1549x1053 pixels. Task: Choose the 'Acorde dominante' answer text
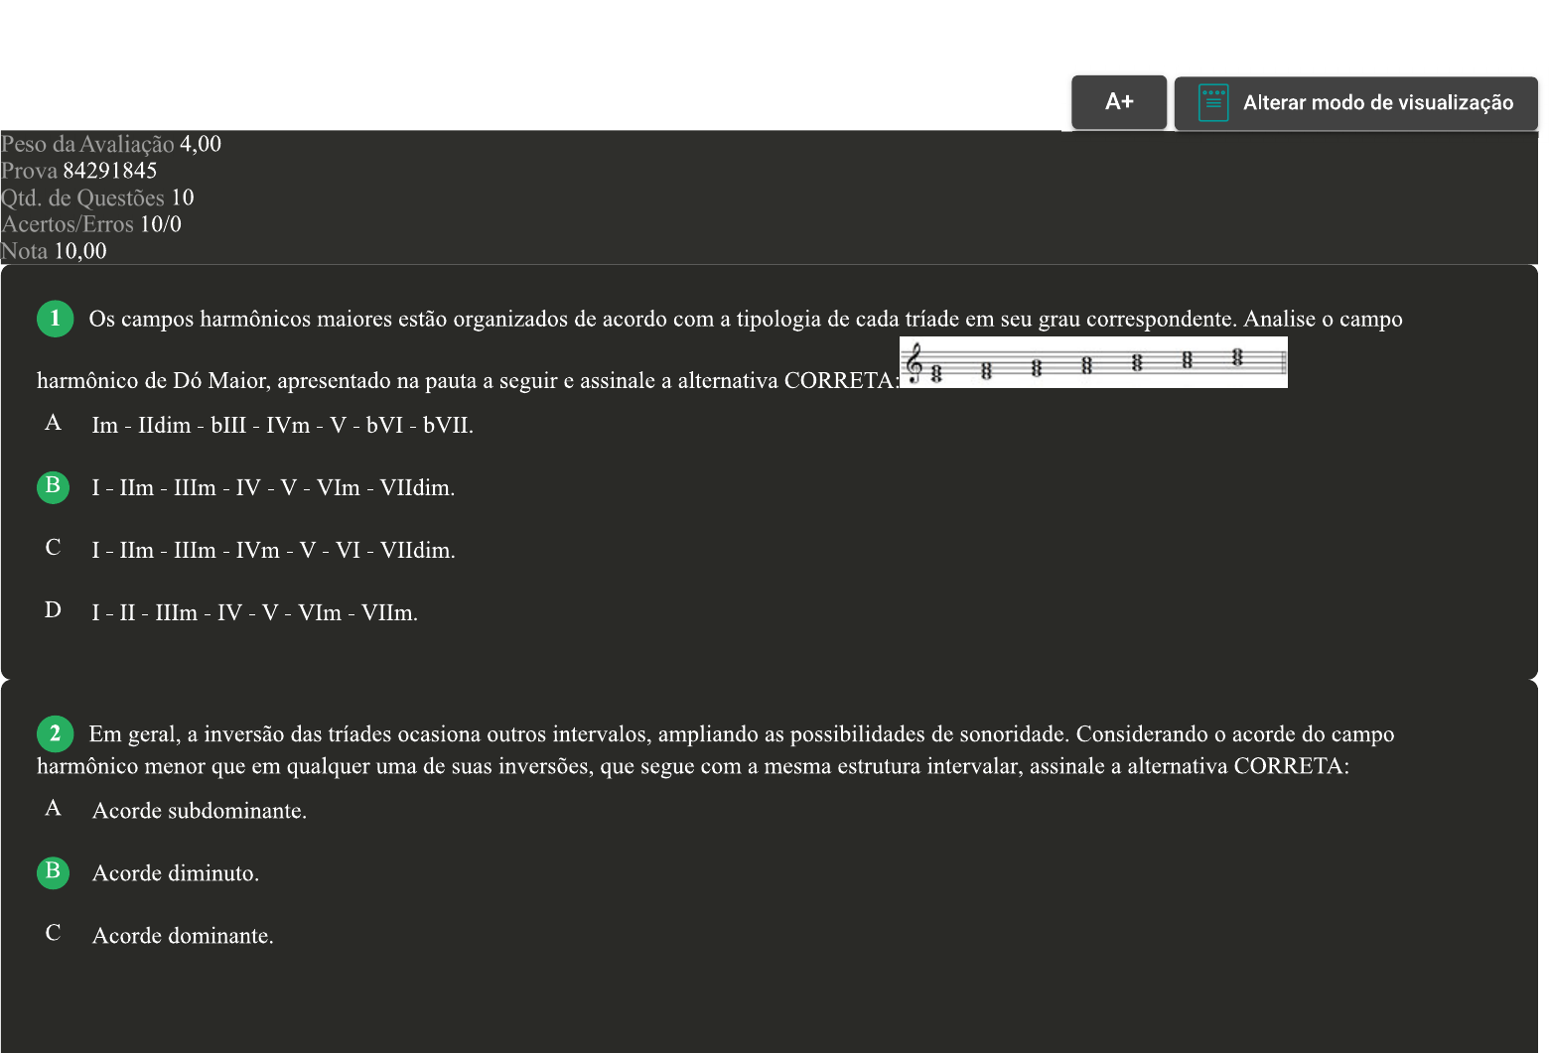pyautogui.click(x=183, y=936)
